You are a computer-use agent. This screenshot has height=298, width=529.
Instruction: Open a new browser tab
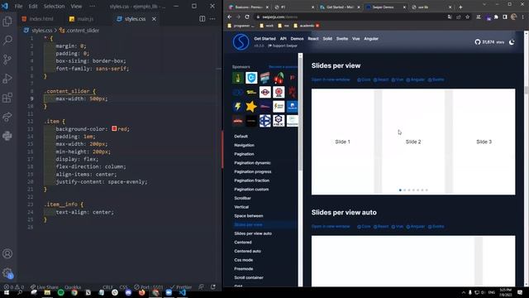point(460,7)
